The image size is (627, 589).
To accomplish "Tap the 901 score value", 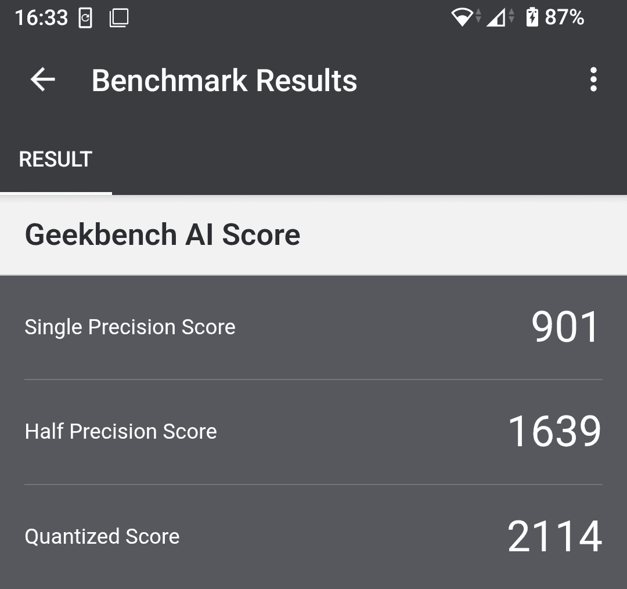I will pyautogui.click(x=565, y=326).
